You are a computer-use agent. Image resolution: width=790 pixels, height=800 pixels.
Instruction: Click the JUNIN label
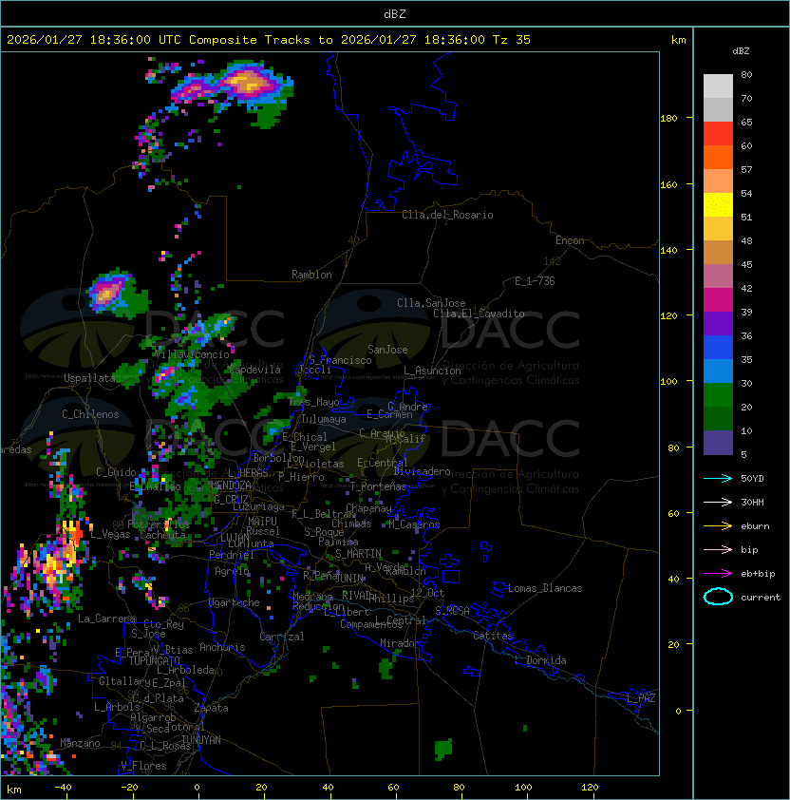348,578
